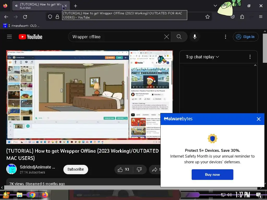Click the video player area
The height and width of the screenshot is (200, 267).
click(x=90, y=97)
